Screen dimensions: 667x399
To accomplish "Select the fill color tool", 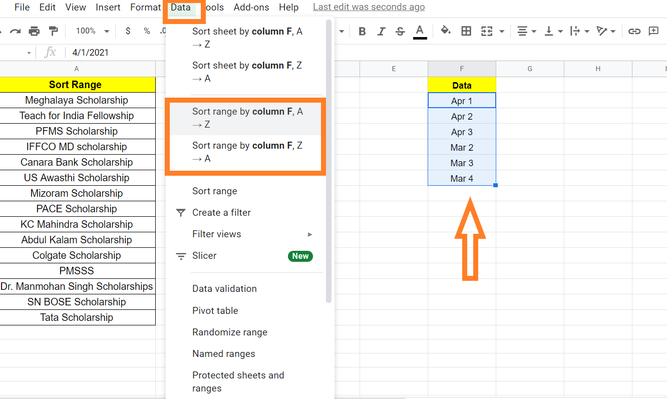I will [x=445, y=31].
